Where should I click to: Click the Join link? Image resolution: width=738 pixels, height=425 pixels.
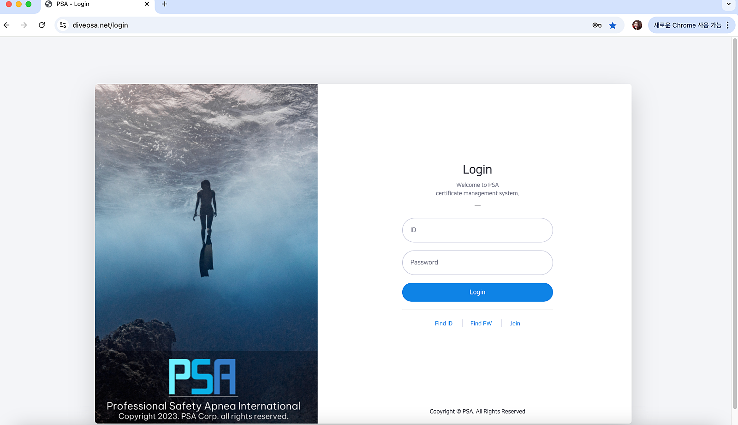(x=515, y=323)
